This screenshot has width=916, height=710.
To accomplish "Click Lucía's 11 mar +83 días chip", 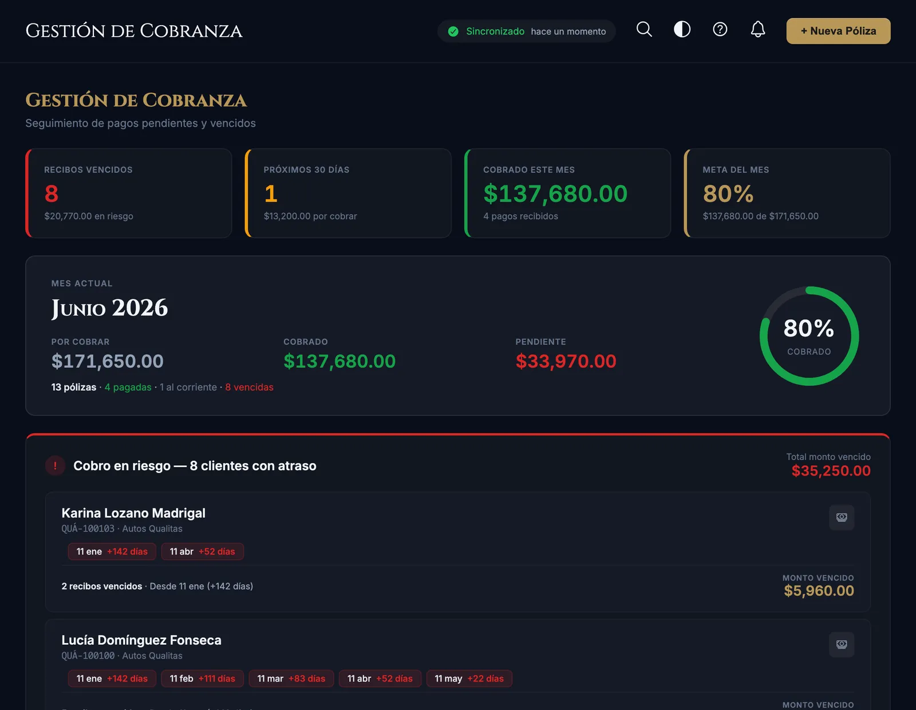I will click(291, 679).
